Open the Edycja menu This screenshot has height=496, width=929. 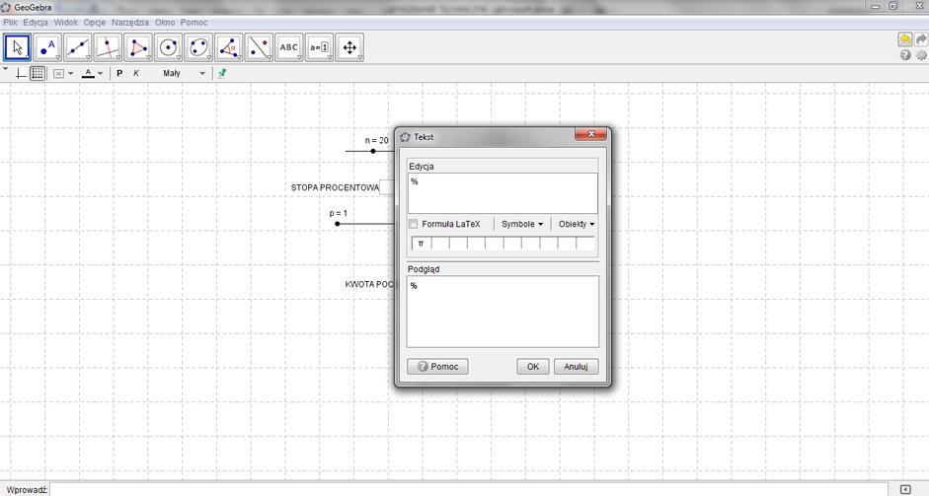point(36,23)
